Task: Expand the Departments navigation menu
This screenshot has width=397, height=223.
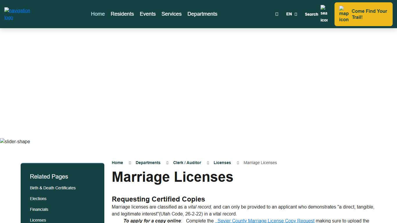Action: point(202,14)
